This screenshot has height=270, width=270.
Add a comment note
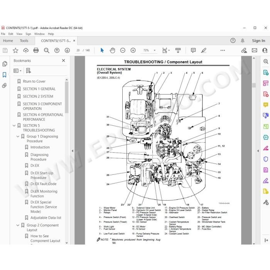tap(193, 50)
